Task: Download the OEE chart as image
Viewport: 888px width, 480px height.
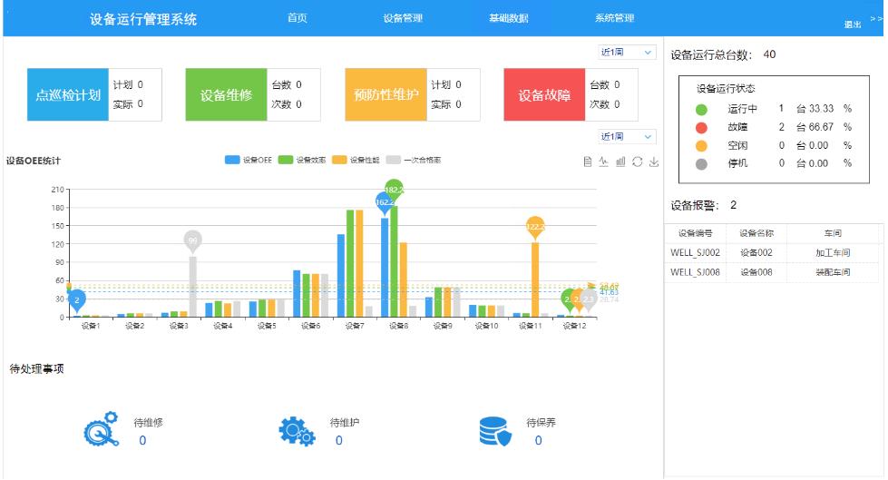Action: coord(654,162)
